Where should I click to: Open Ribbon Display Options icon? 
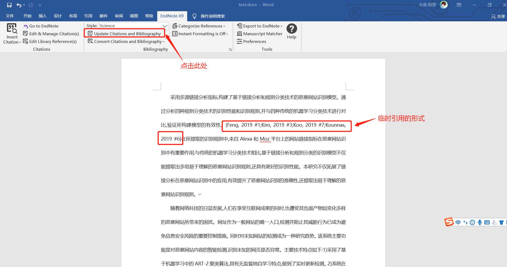tap(459, 5)
